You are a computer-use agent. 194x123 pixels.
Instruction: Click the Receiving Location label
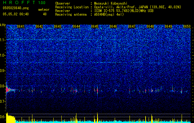pyautogui.click(x=72, y=7)
